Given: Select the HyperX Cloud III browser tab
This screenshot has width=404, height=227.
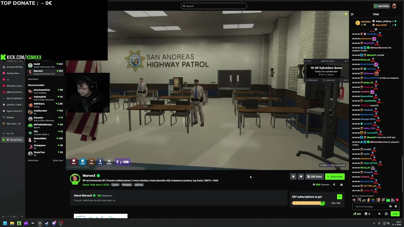Looking at the screenshot, I should click(x=13, y=111).
